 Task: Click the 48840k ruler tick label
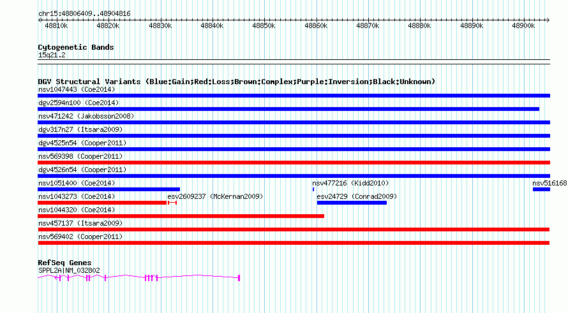(x=212, y=25)
